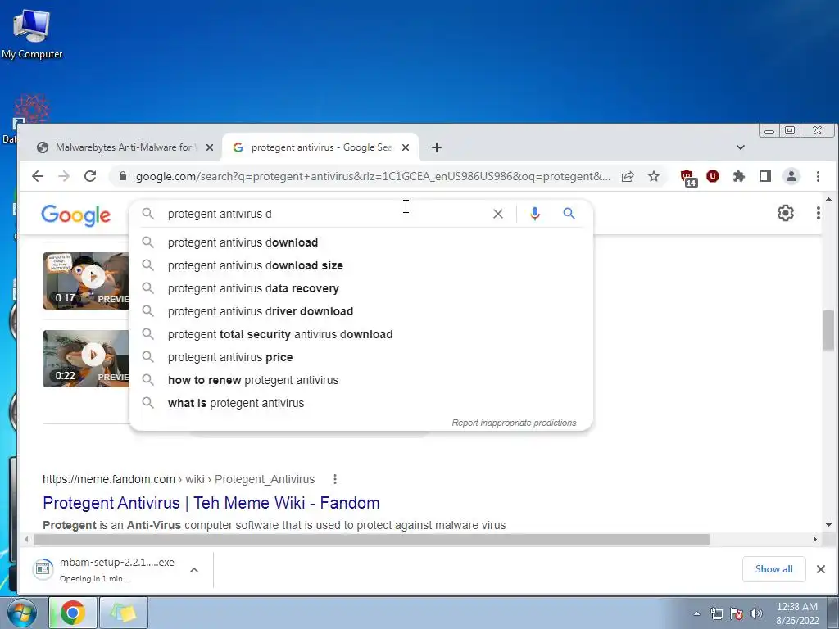
Task: Click the browser back arrow
Action: pos(38,176)
